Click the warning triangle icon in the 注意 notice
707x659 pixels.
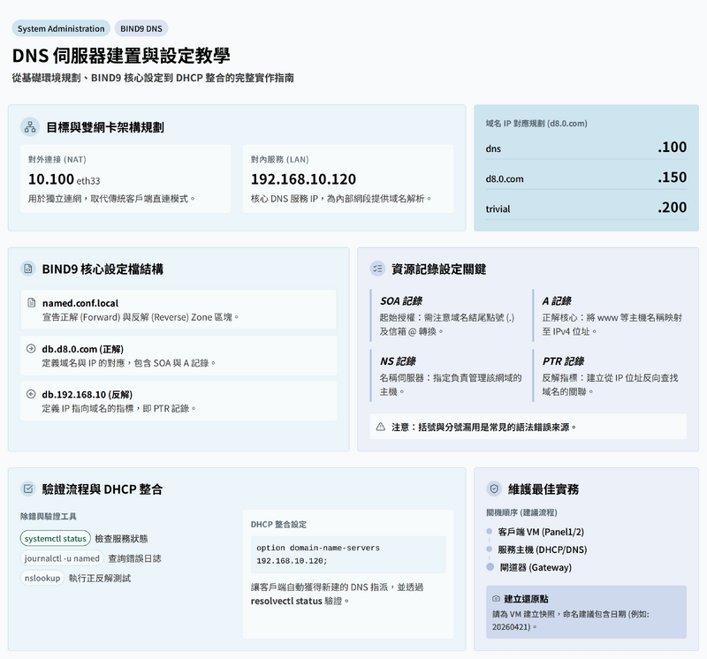[x=381, y=427]
